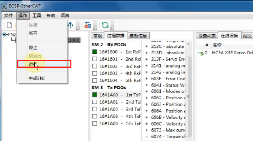The image size is (253, 141).
Task: Click the red-blue topology list icon
Action: [x=88, y=25]
